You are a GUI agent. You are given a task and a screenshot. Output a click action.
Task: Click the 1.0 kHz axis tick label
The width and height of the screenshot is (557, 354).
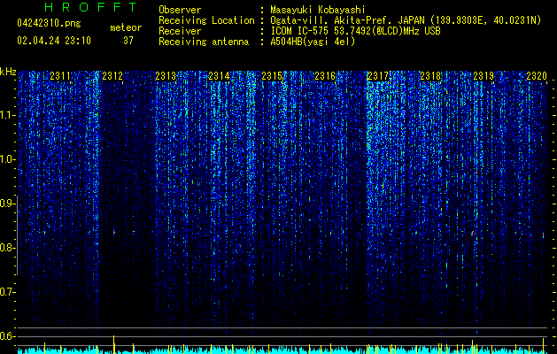(8, 160)
